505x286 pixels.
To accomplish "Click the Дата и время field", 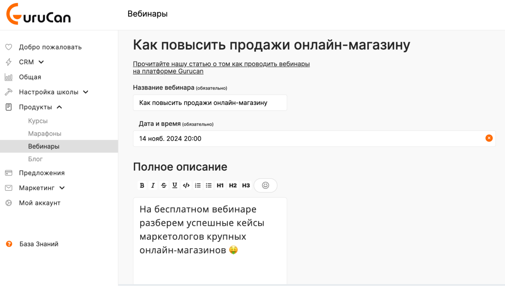I will (314, 138).
